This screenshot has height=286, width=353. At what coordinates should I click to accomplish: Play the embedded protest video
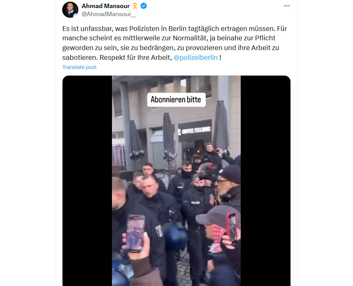176,181
